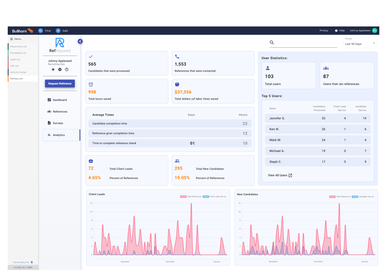Click Parse Resume document icon
387x276 pixels.
32,262
